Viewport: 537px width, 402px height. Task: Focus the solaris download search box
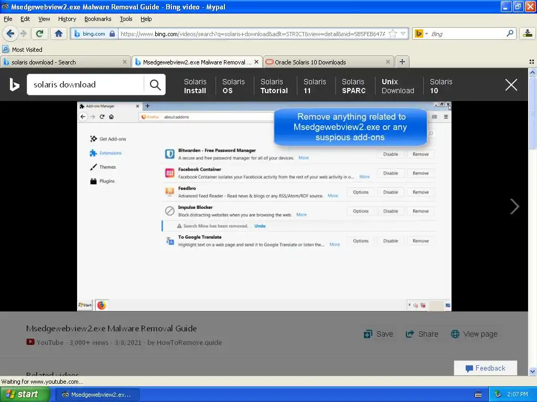[x=85, y=84]
